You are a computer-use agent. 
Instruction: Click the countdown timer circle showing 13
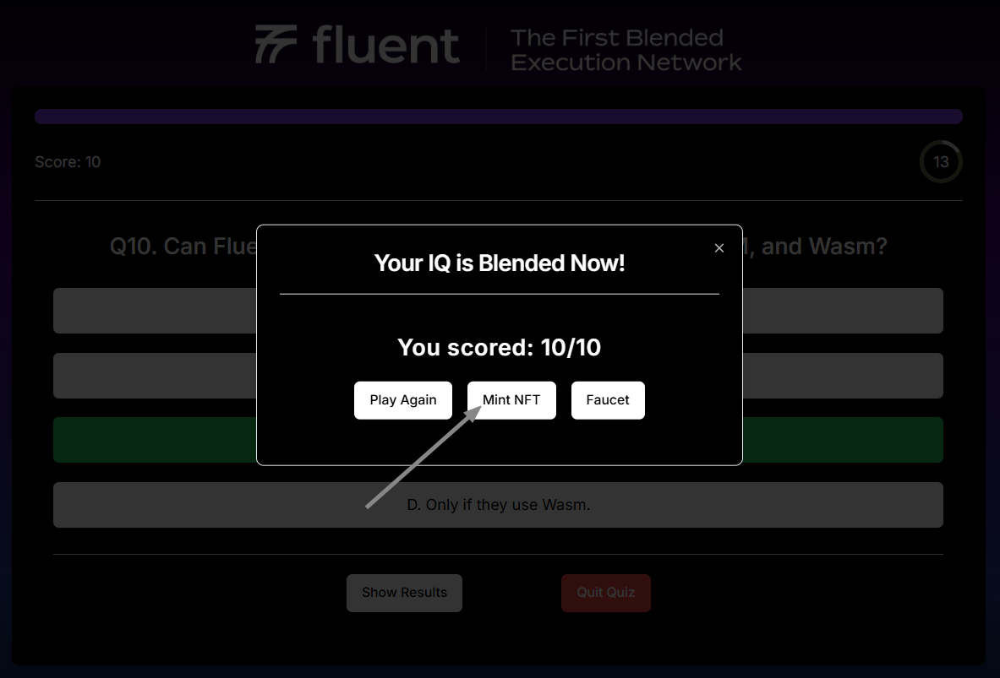click(x=940, y=162)
